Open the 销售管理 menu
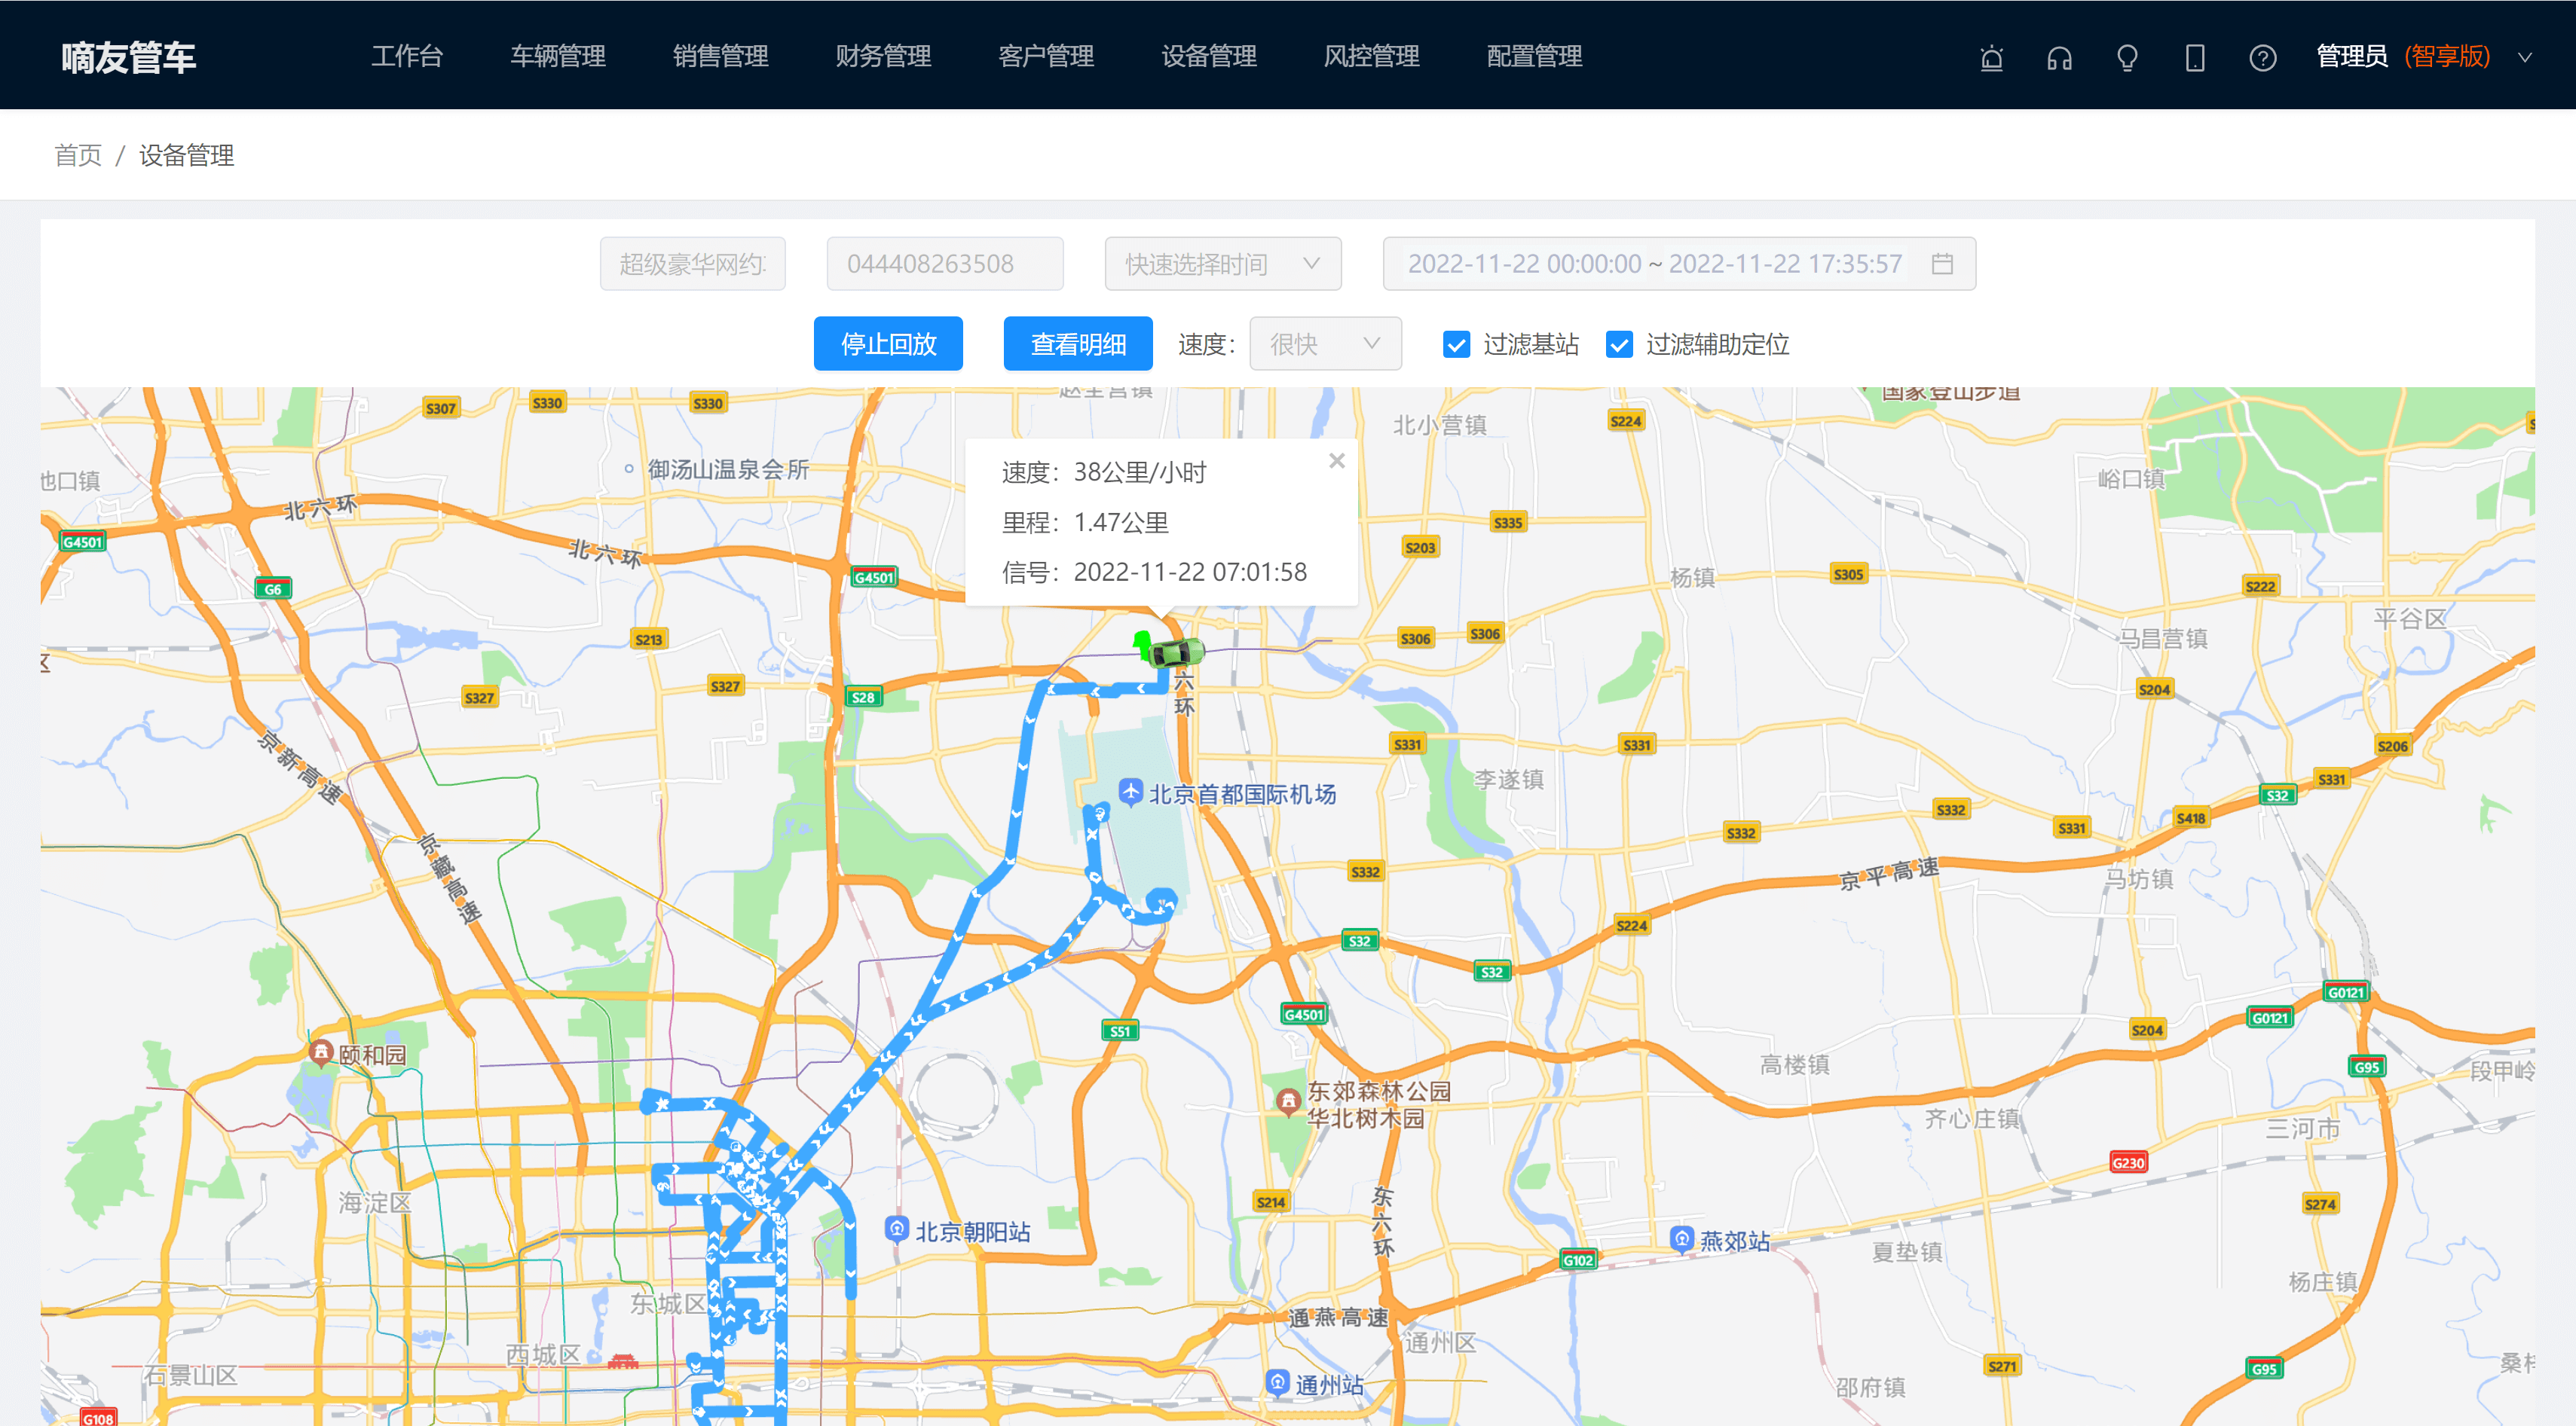Viewport: 2576px width, 1426px height. pos(721,57)
